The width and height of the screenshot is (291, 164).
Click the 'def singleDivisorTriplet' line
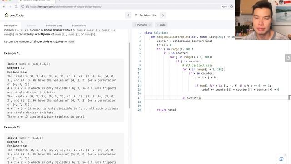coord(193,37)
